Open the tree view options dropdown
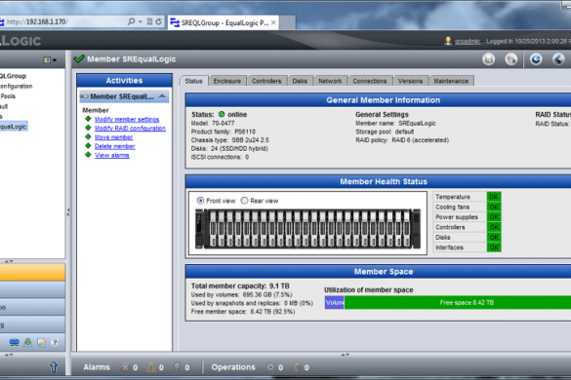 (x=50, y=60)
